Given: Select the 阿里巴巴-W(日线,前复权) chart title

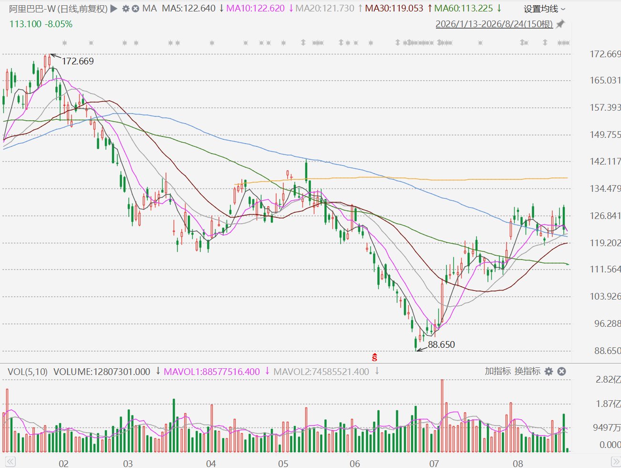Looking at the screenshot, I should 58,9.
